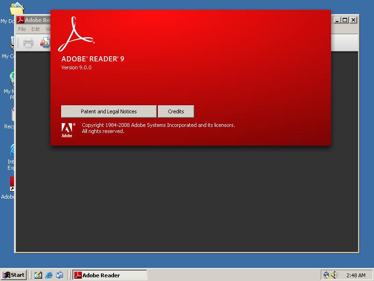374x281 pixels.
Task: Minimize the Adobe Reader window
Action: (337, 20)
